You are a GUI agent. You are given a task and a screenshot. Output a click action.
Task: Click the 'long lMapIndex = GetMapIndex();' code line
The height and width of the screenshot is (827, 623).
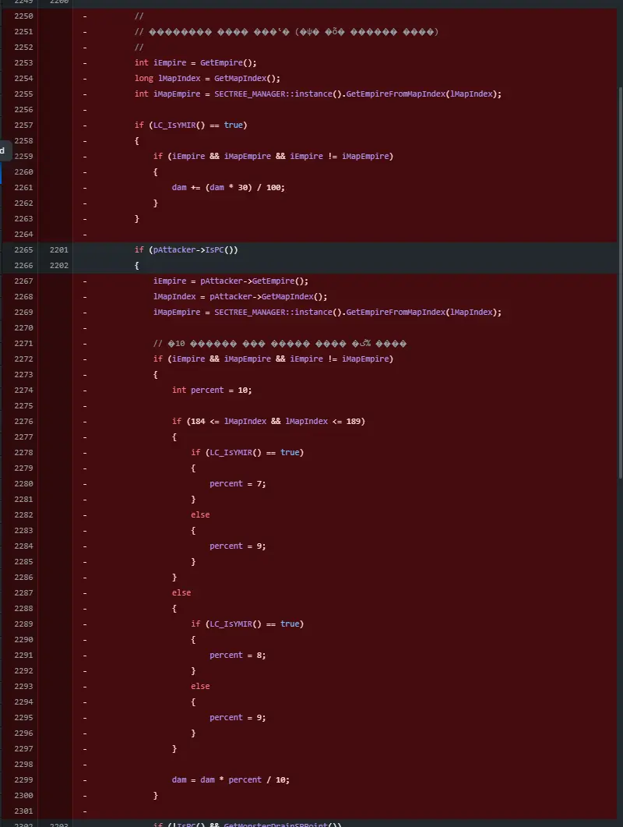[x=207, y=78]
